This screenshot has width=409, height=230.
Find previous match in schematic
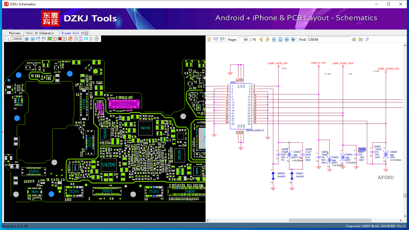[354, 39]
